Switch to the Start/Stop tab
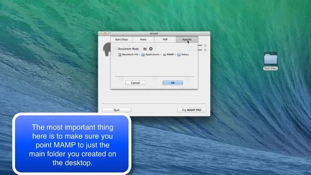 121,39
